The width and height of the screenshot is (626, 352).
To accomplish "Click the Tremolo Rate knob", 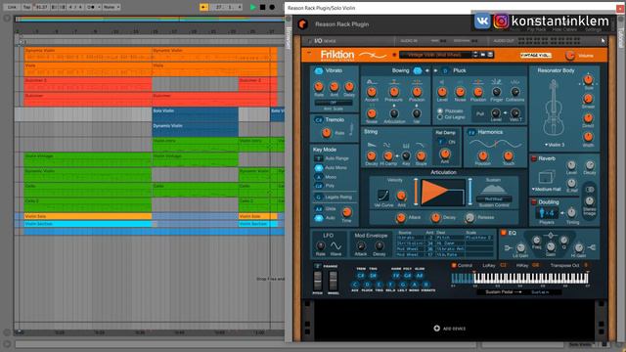I will point(327,133).
